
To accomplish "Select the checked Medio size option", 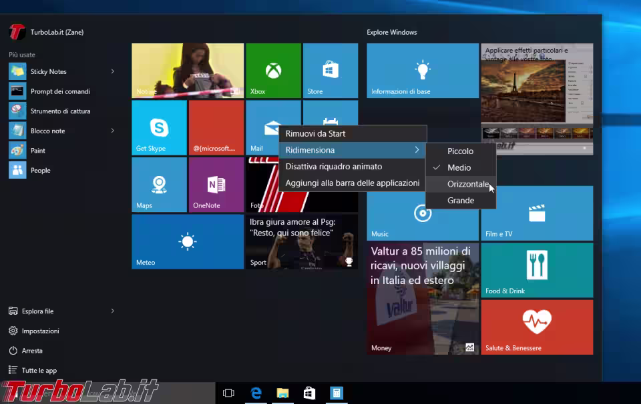I will pyautogui.click(x=461, y=167).
